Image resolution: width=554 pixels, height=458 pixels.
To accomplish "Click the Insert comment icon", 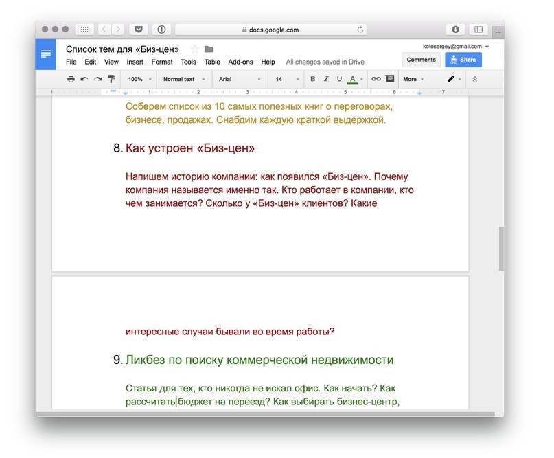I will [390, 79].
